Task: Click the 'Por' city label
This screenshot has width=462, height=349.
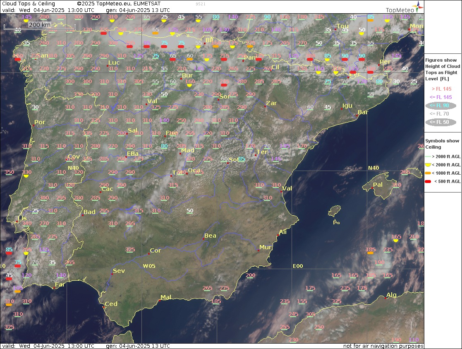Action: click(x=40, y=122)
